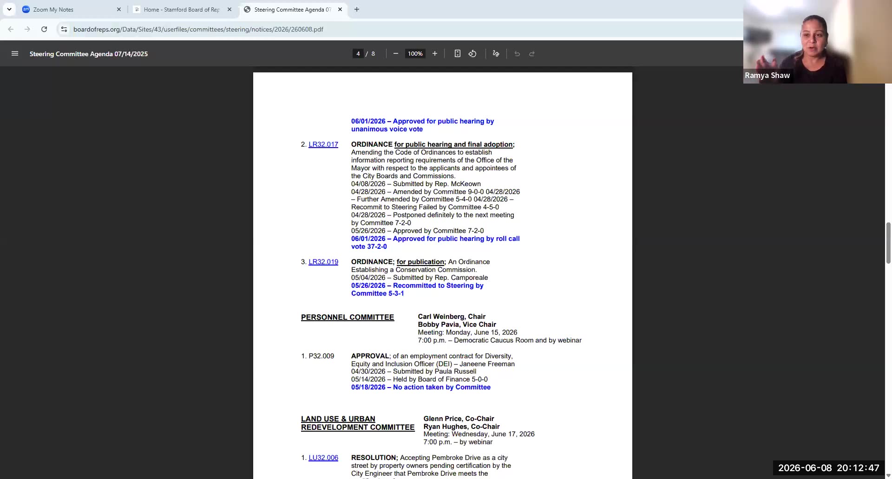Undo last PDF annotation
Screen dimensions: 892x479
(517, 54)
